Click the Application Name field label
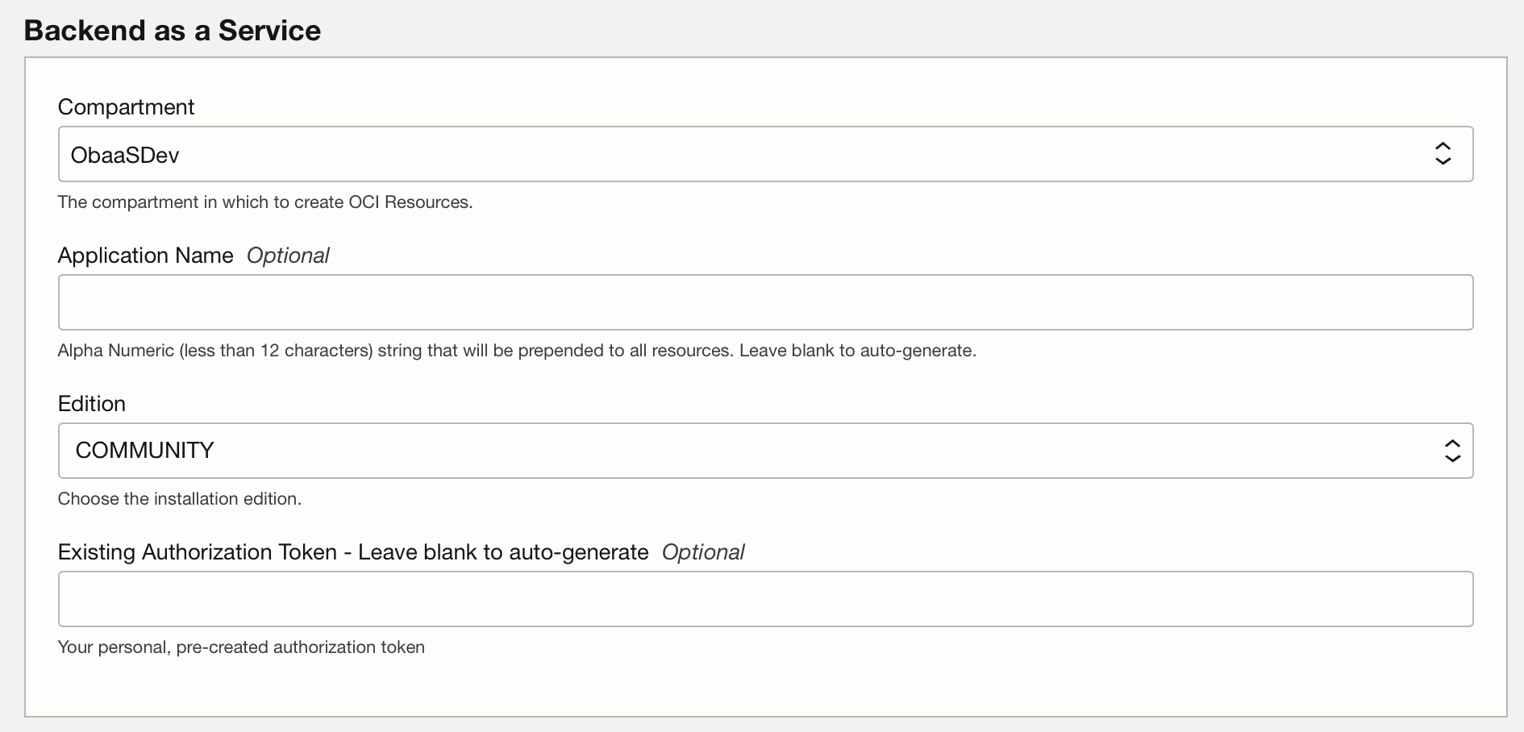Viewport: 1524px width, 732px height. [145, 256]
